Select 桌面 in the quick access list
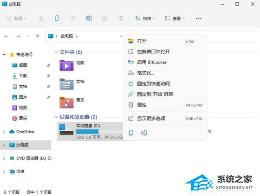The height and width of the screenshot is (196, 260). click(x=23, y=65)
